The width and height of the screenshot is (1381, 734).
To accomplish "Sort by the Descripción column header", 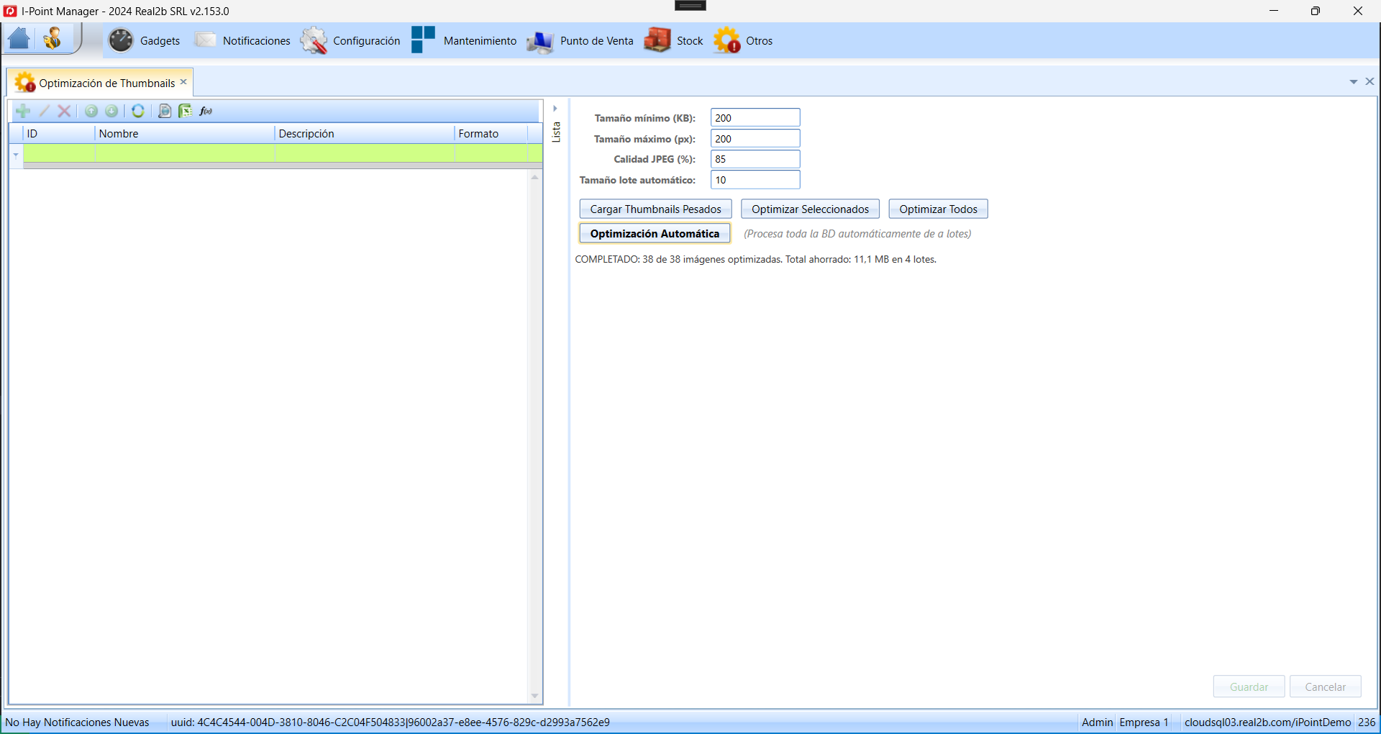I will pyautogui.click(x=365, y=134).
